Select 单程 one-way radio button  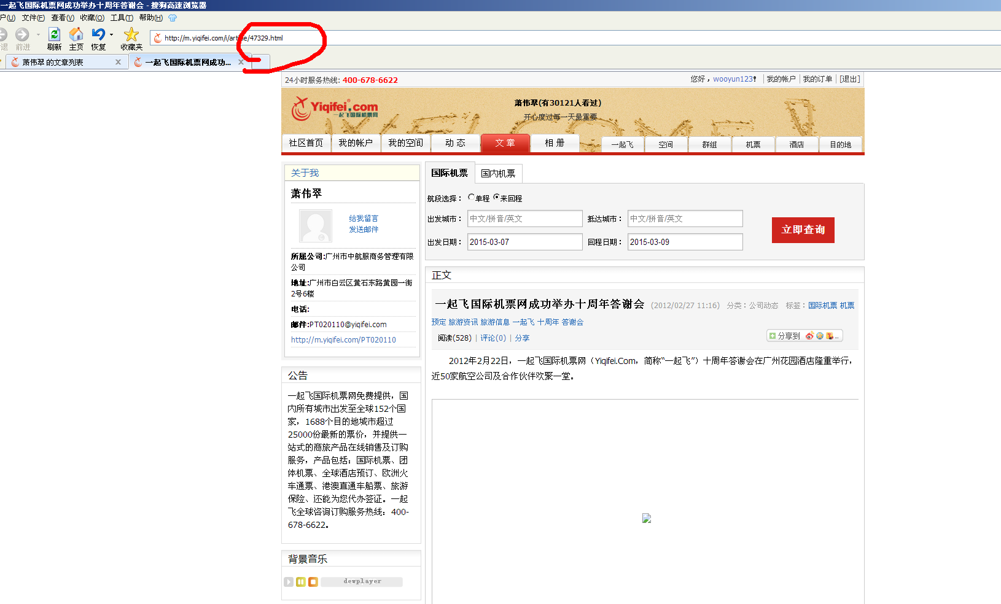(x=471, y=198)
